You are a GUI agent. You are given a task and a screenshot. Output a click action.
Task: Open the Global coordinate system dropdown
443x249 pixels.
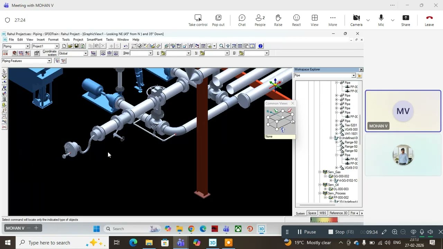click(x=85, y=53)
